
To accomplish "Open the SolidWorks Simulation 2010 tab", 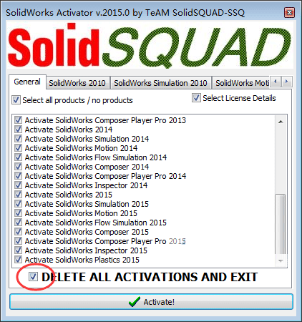I will click(x=160, y=83).
